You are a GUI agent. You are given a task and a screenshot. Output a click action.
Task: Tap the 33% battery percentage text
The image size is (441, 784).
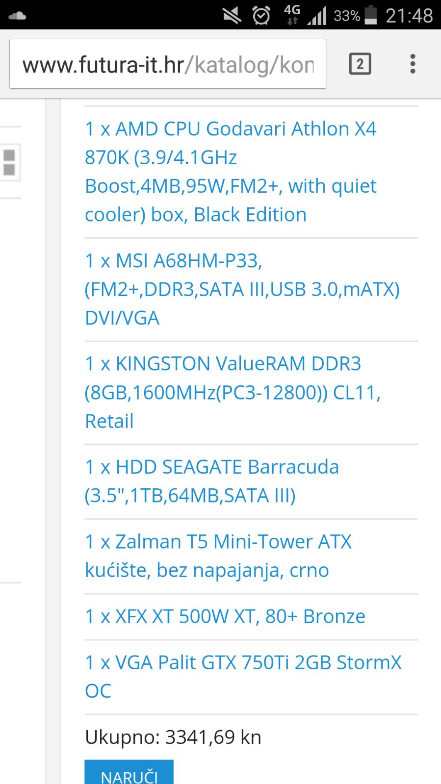tap(347, 16)
